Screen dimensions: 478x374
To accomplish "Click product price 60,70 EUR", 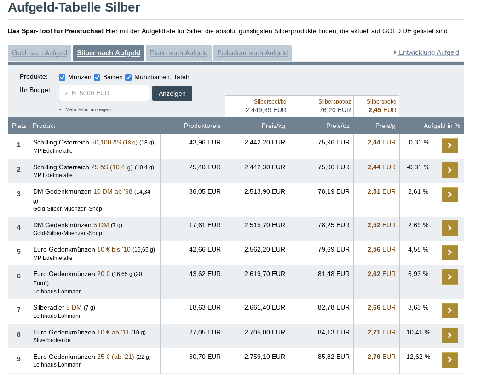I will [x=205, y=357].
